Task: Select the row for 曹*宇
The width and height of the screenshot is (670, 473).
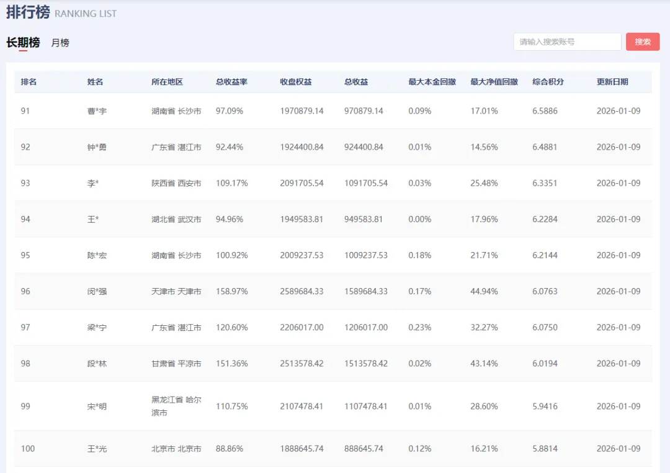Action: pos(333,110)
